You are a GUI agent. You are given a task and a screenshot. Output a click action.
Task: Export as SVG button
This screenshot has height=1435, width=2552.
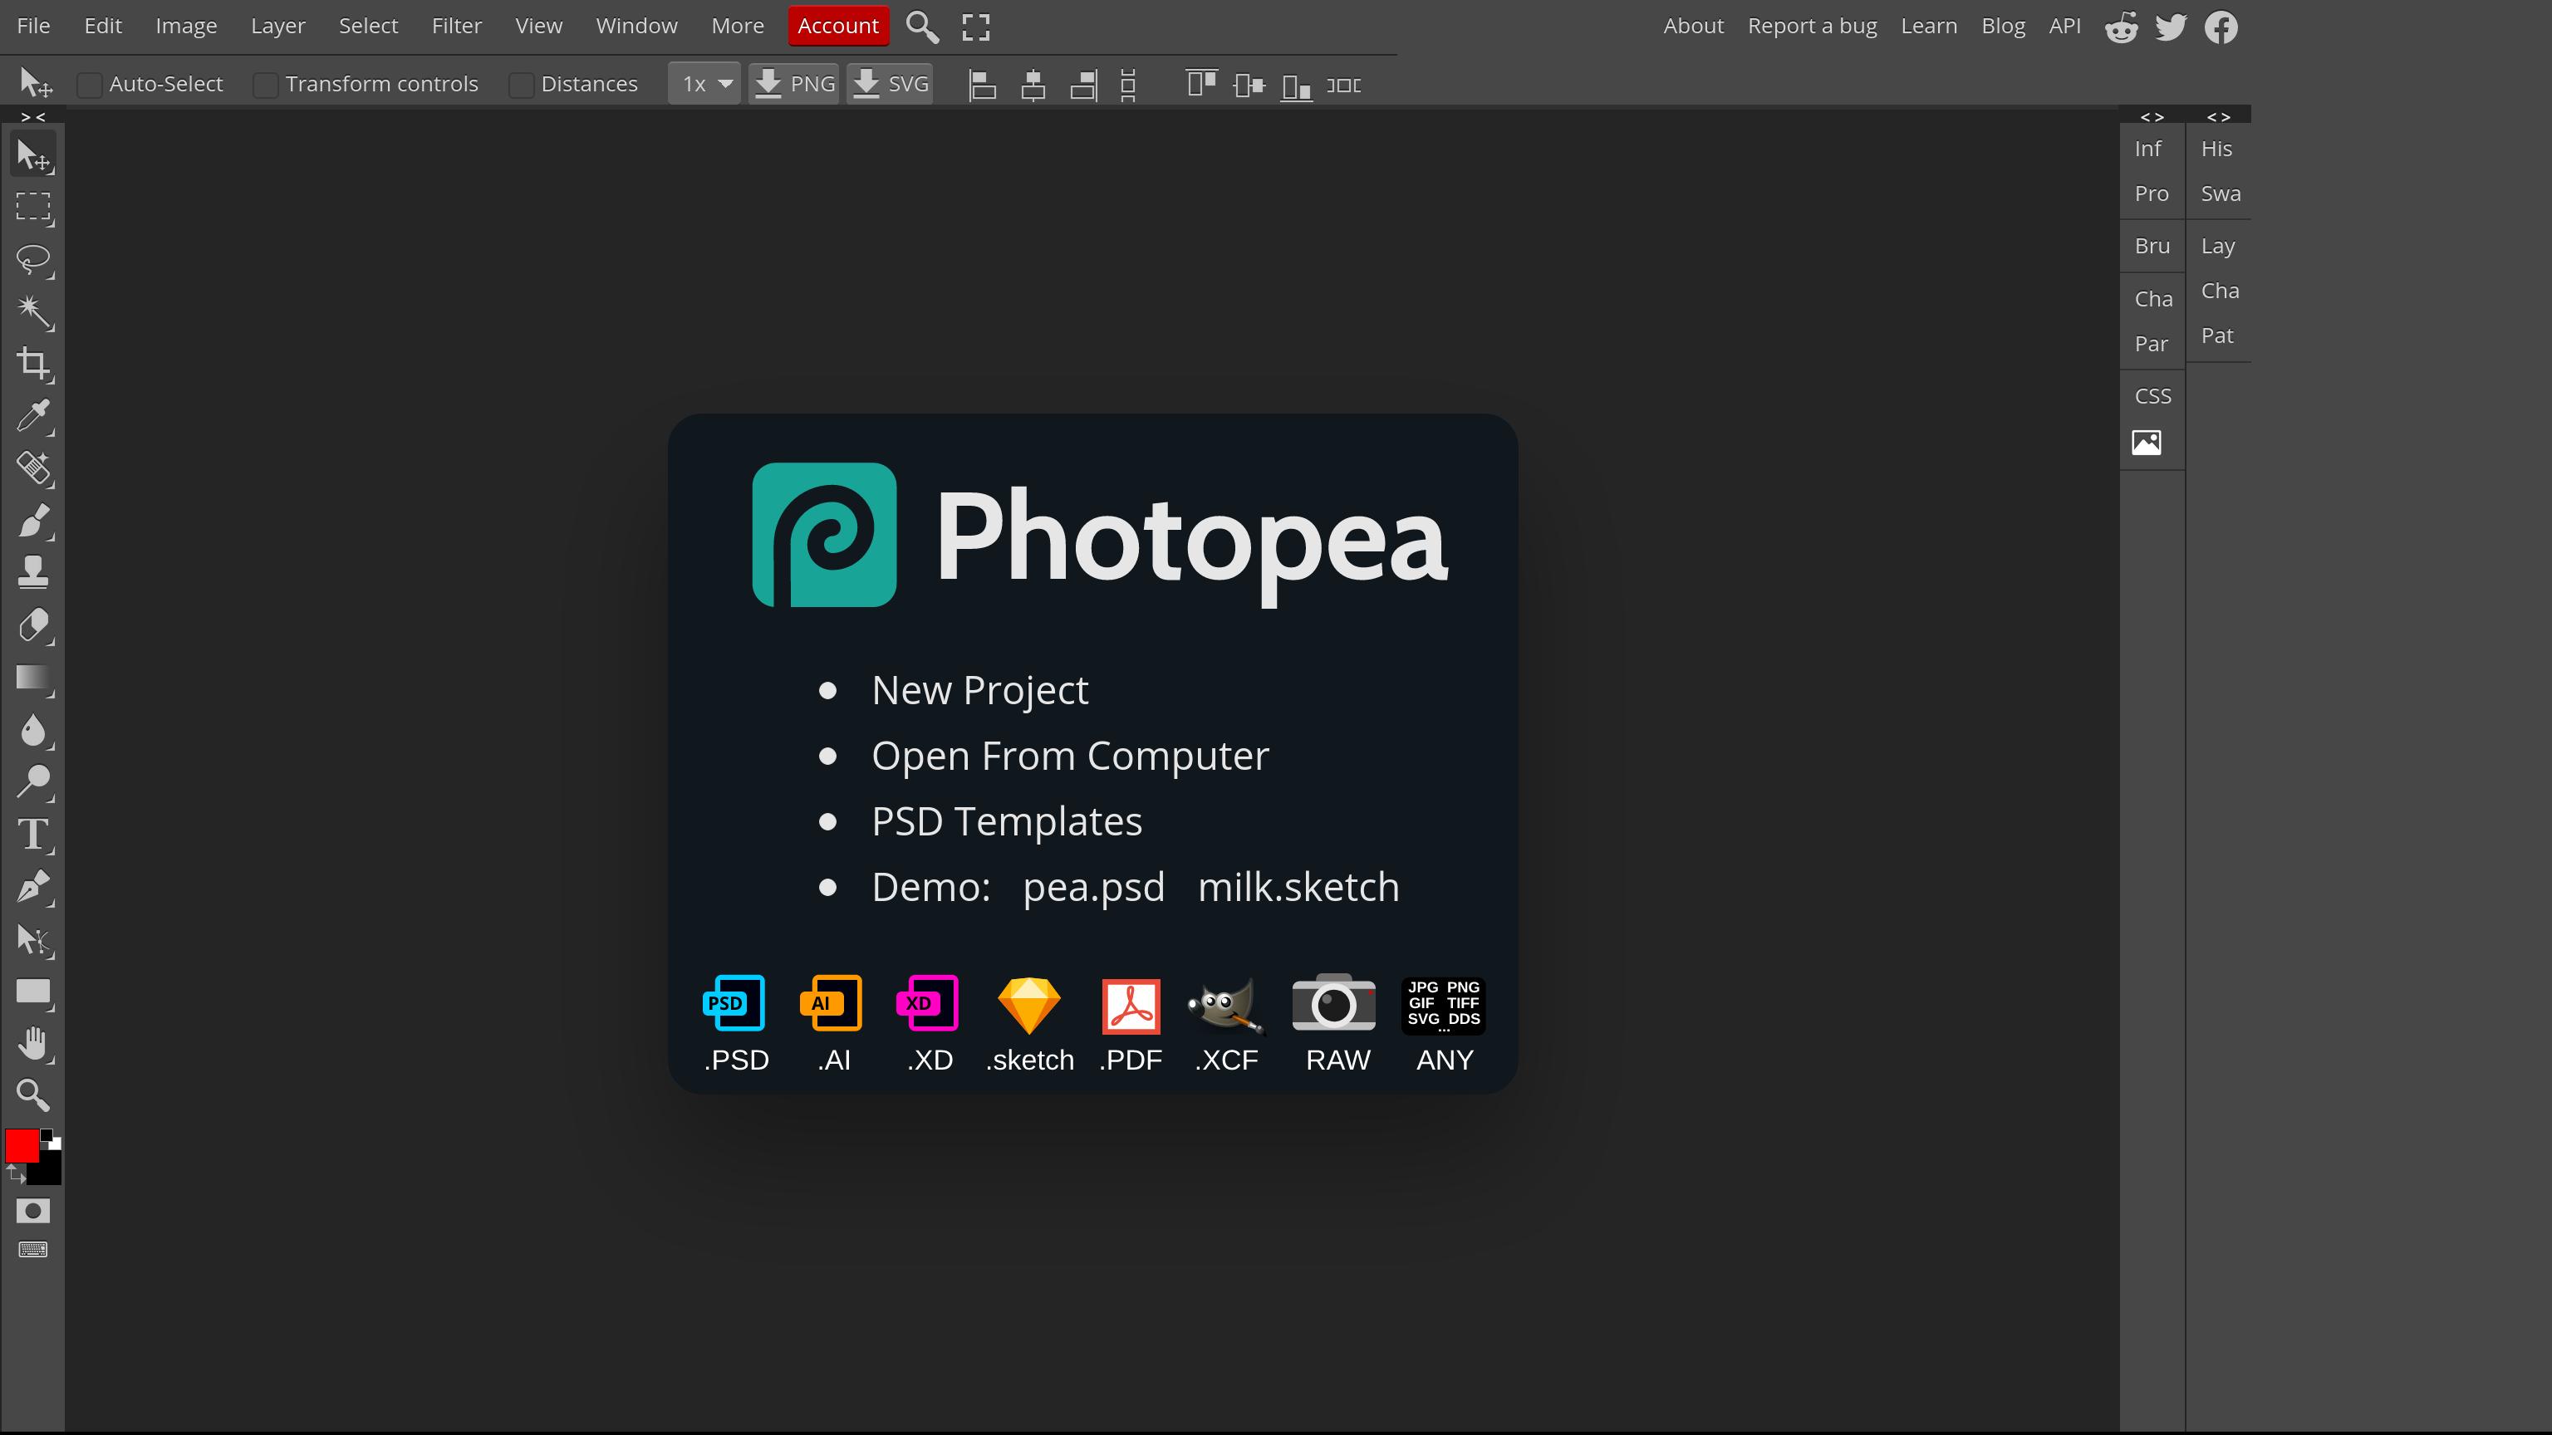[x=890, y=84]
